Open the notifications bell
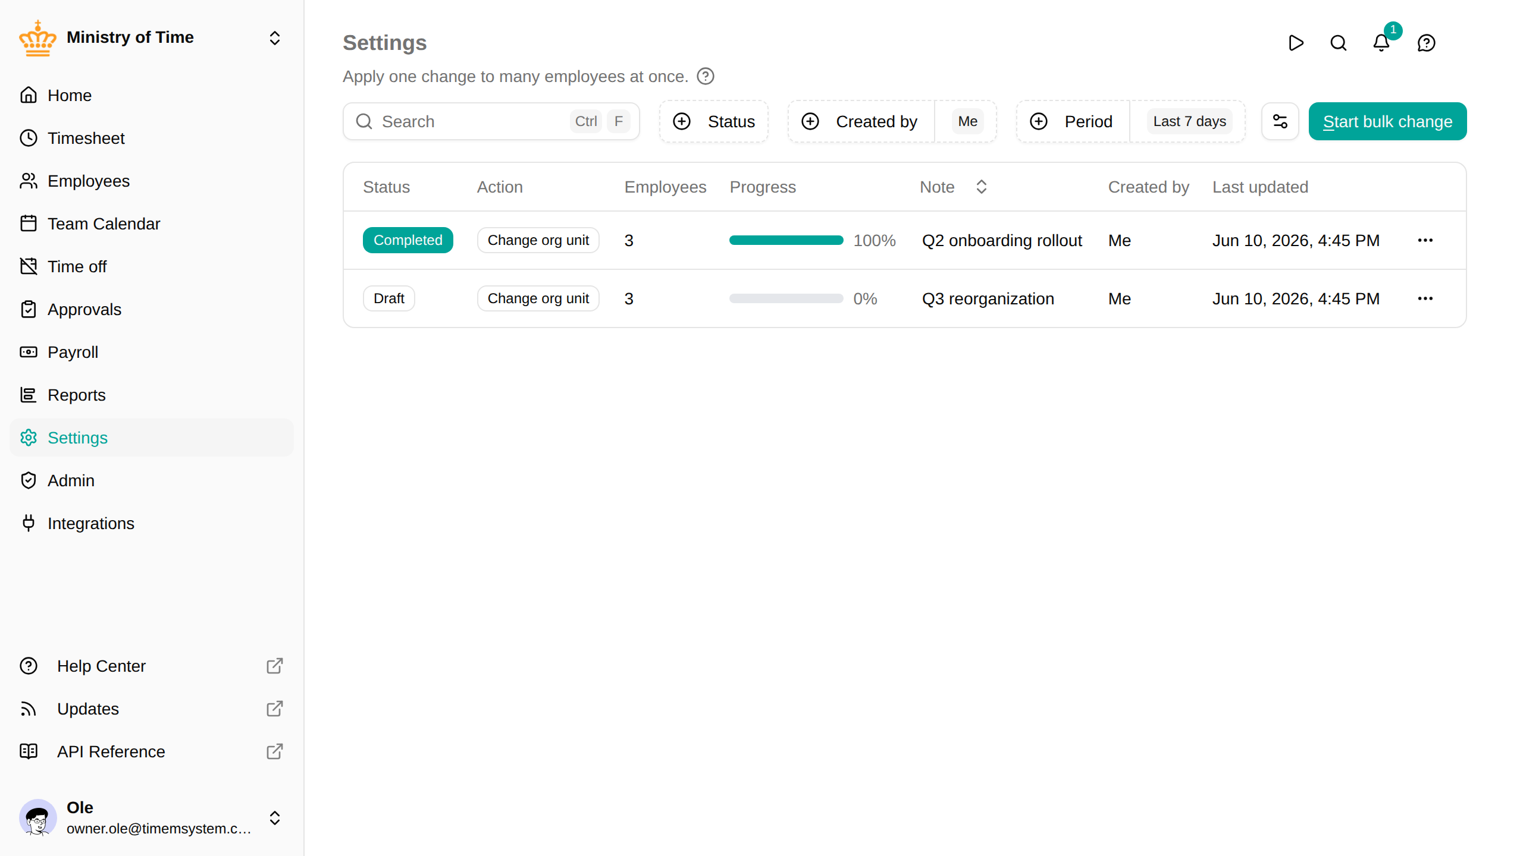The width and height of the screenshot is (1523, 856). (x=1381, y=43)
